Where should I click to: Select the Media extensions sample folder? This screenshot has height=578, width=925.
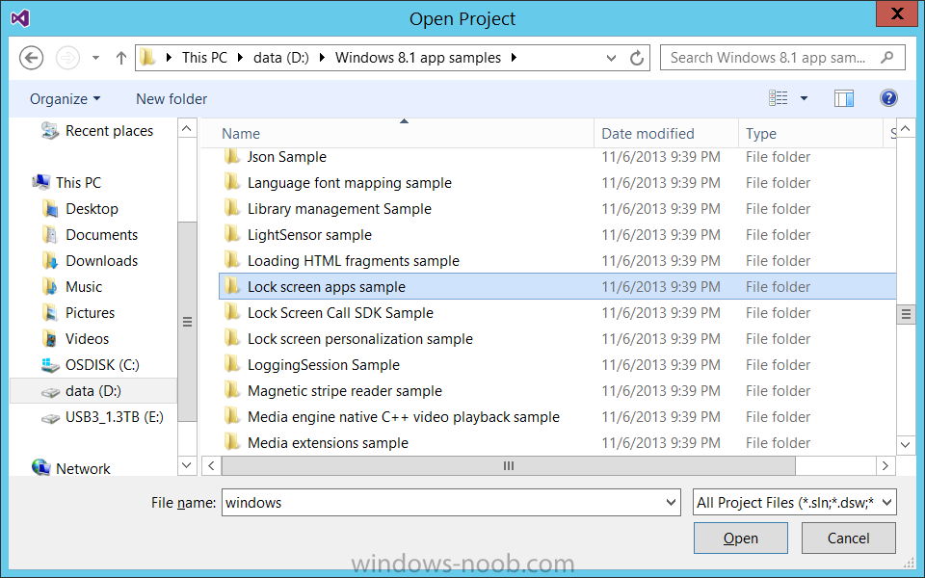(328, 443)
